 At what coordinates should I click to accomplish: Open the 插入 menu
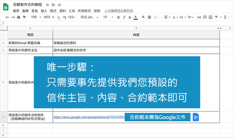(x=44, y=11)
